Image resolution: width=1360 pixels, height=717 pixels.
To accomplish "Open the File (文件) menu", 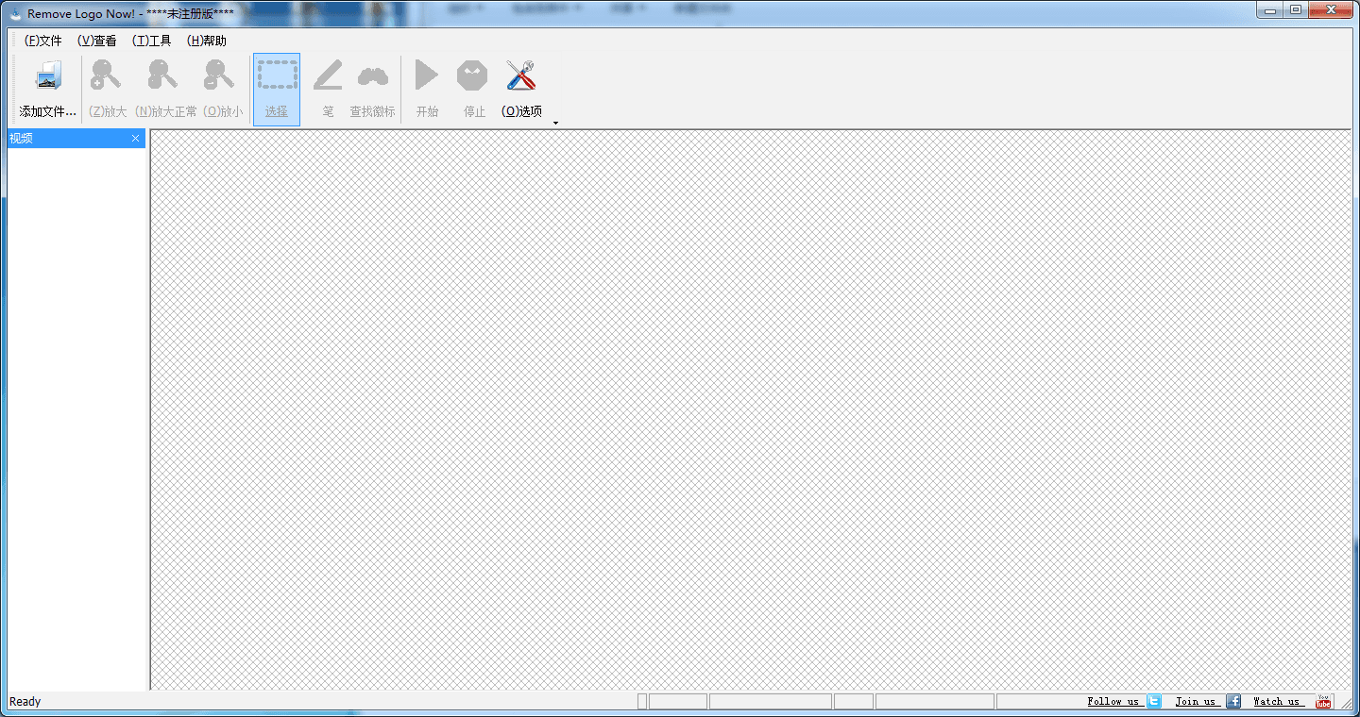I will coord(42,41).
